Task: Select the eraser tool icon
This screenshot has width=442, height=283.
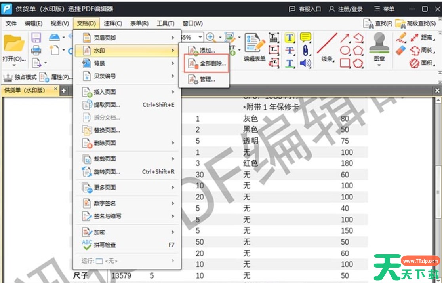Action: [x=401, y=50]
